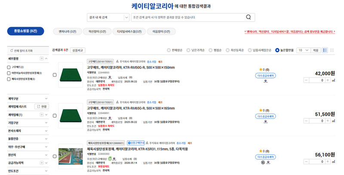Select 종합쇼핑몰 (8건) tab
Viewport: 344px width, 175px height.
pos(25,31)
